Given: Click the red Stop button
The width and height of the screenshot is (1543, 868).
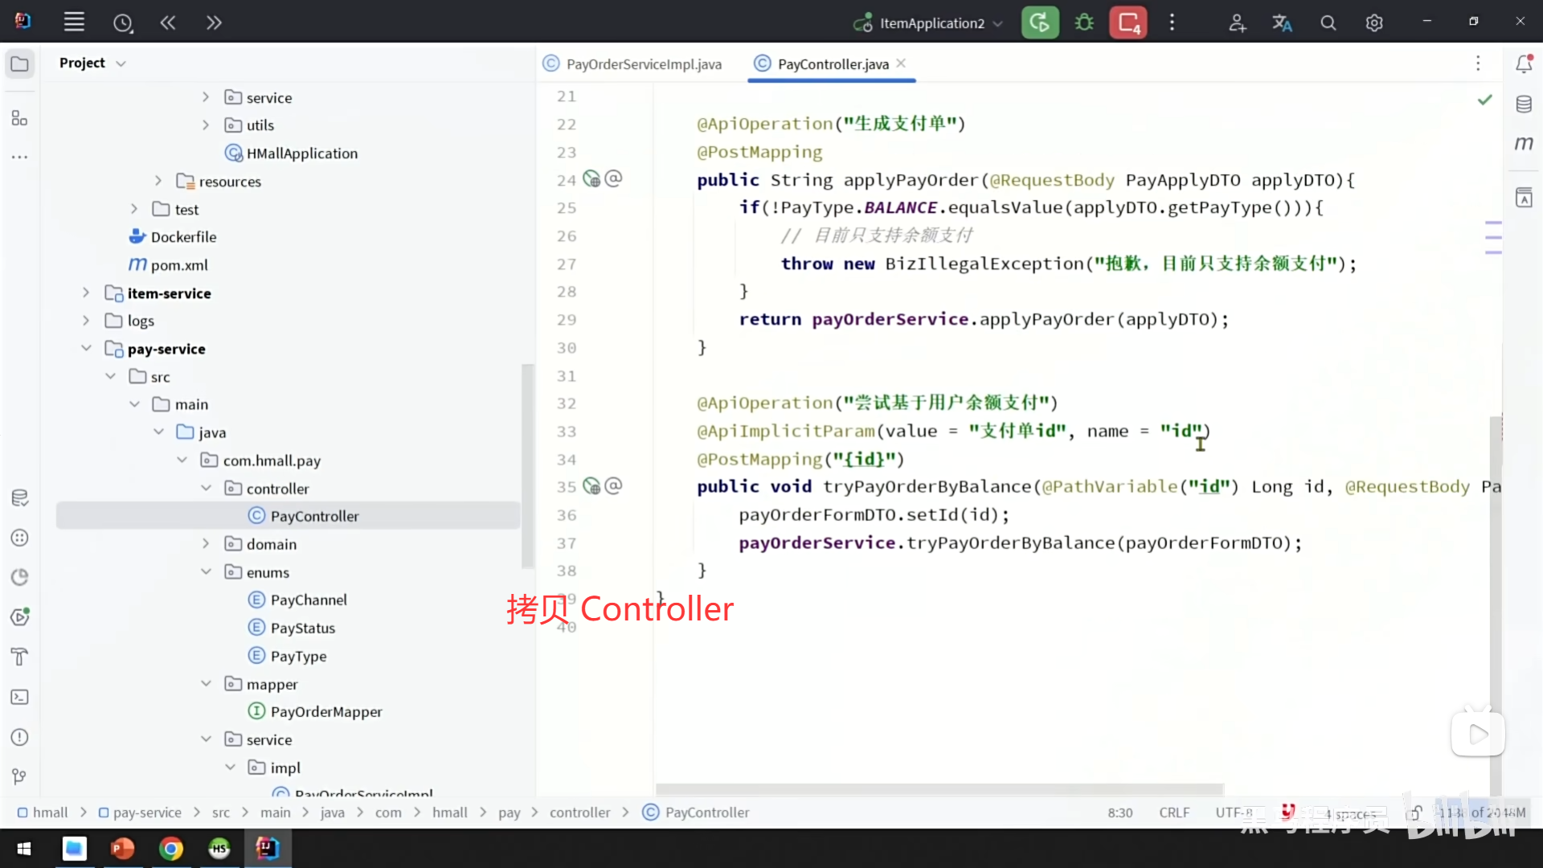Looking at the screenshot, I should coord(1128,23).
